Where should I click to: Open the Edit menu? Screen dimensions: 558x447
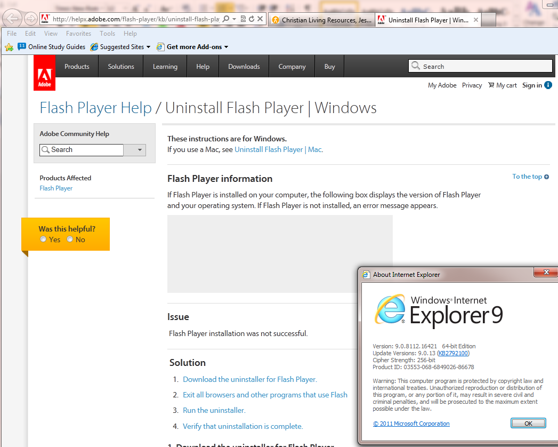click(30, 34)
